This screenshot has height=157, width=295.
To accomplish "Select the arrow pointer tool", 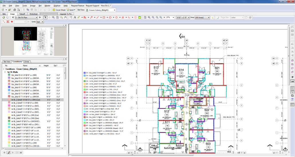I will [45, 18].
